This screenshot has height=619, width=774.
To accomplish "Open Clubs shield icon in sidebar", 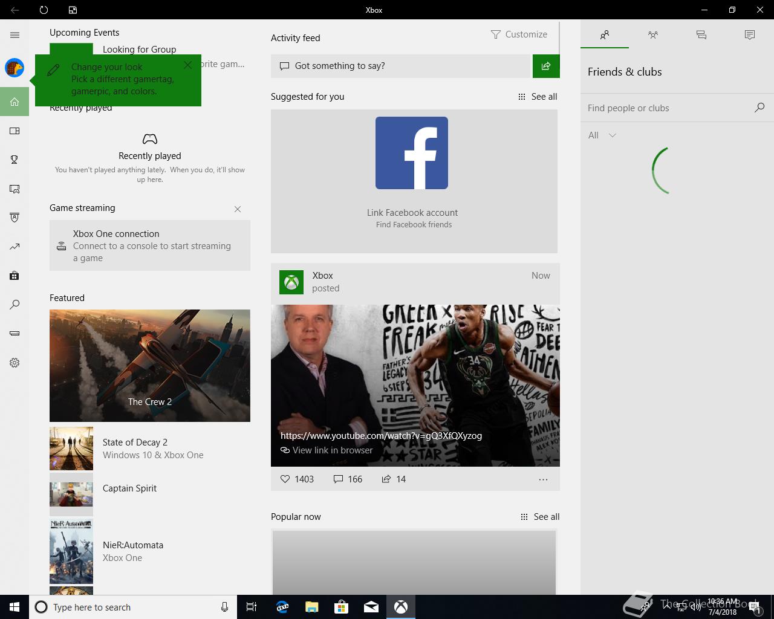I will pos(15,218).
